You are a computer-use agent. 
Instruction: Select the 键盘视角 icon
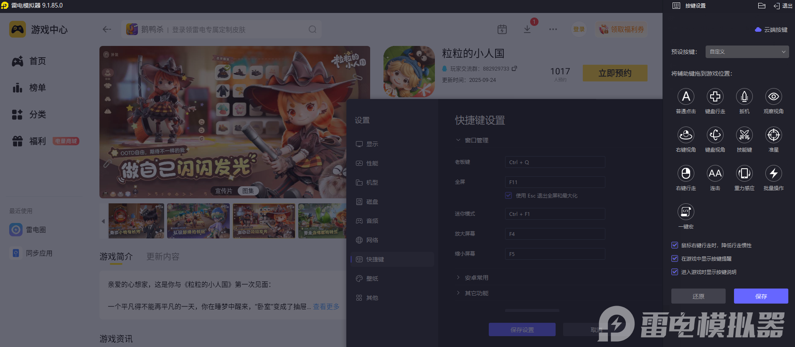tap(715, 135)
